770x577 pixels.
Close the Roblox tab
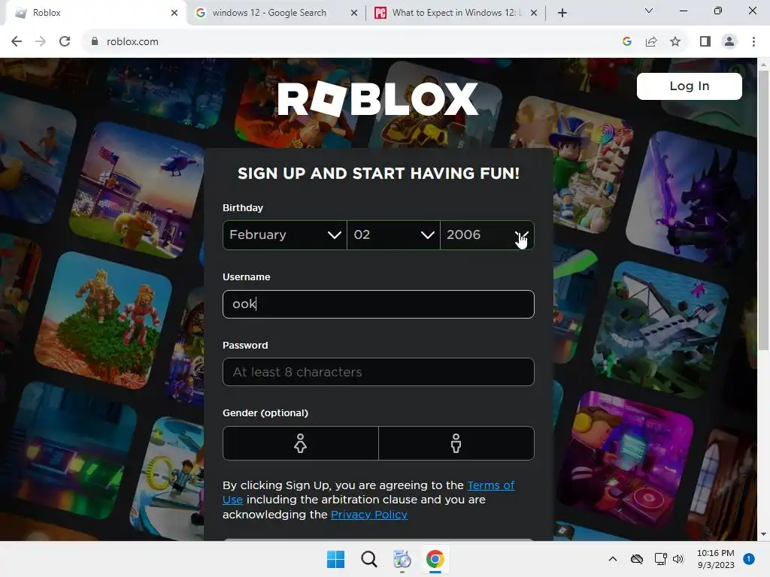click(x=174, y=13)
